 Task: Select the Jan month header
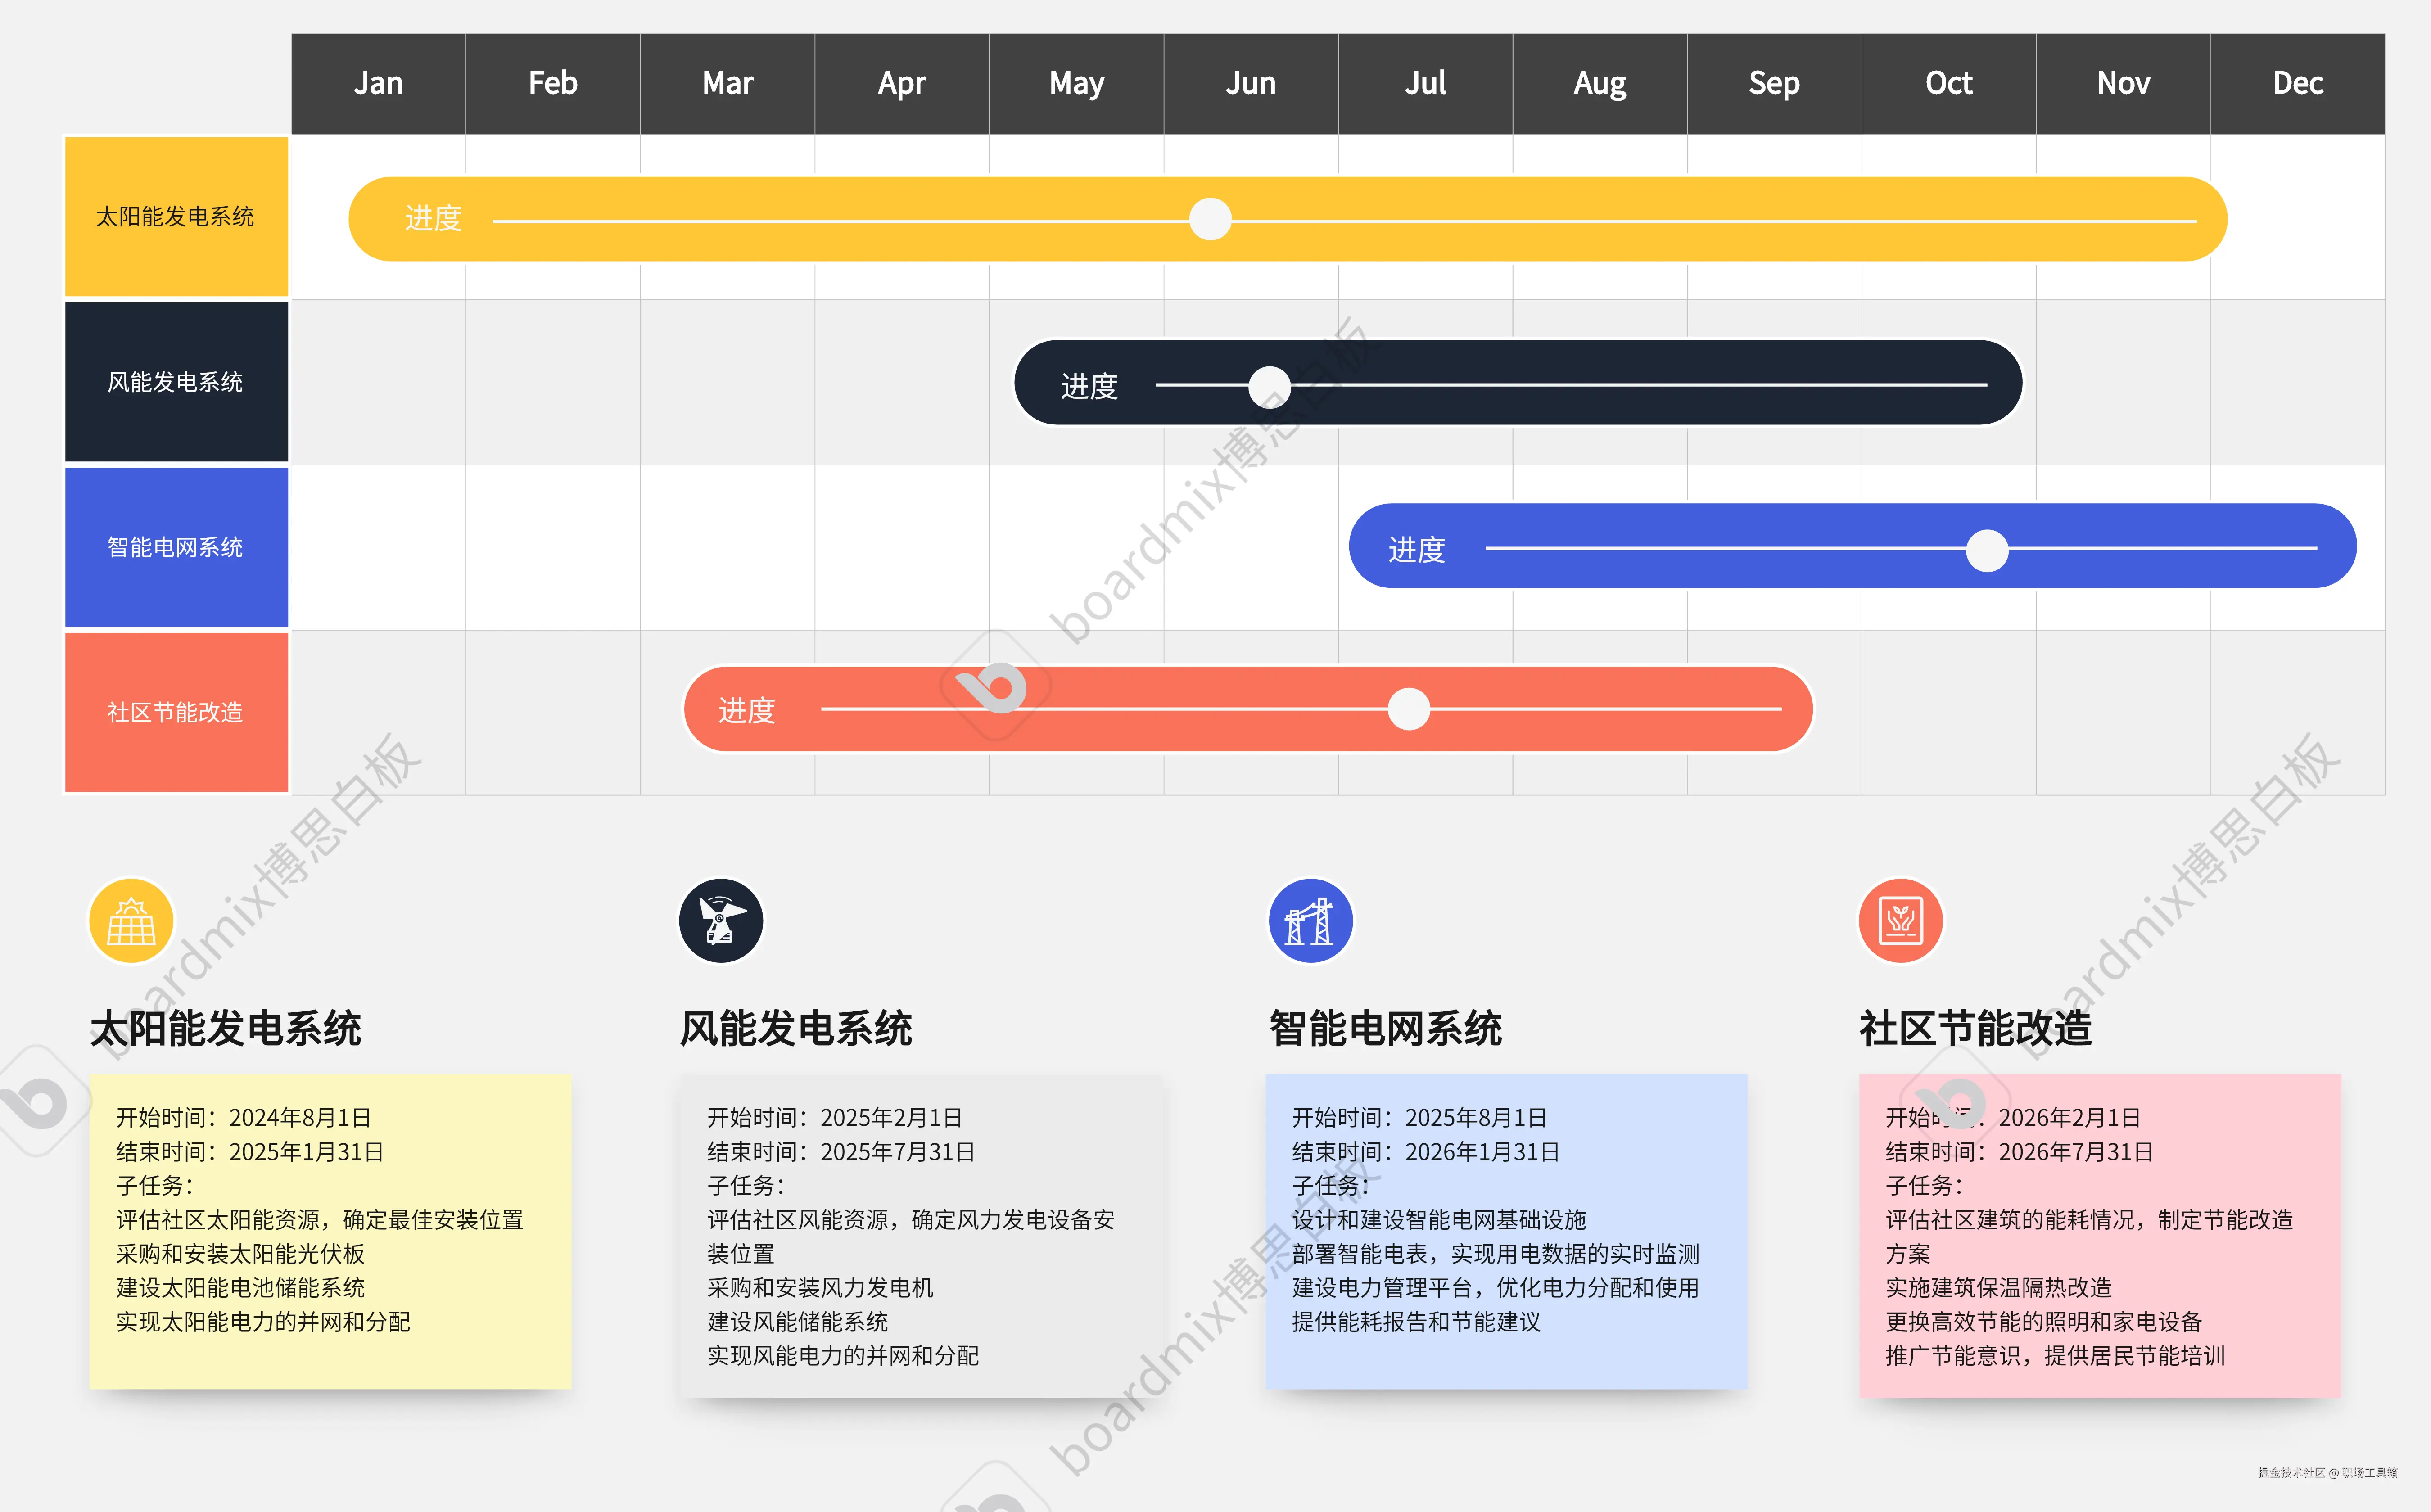coord(378,83)
